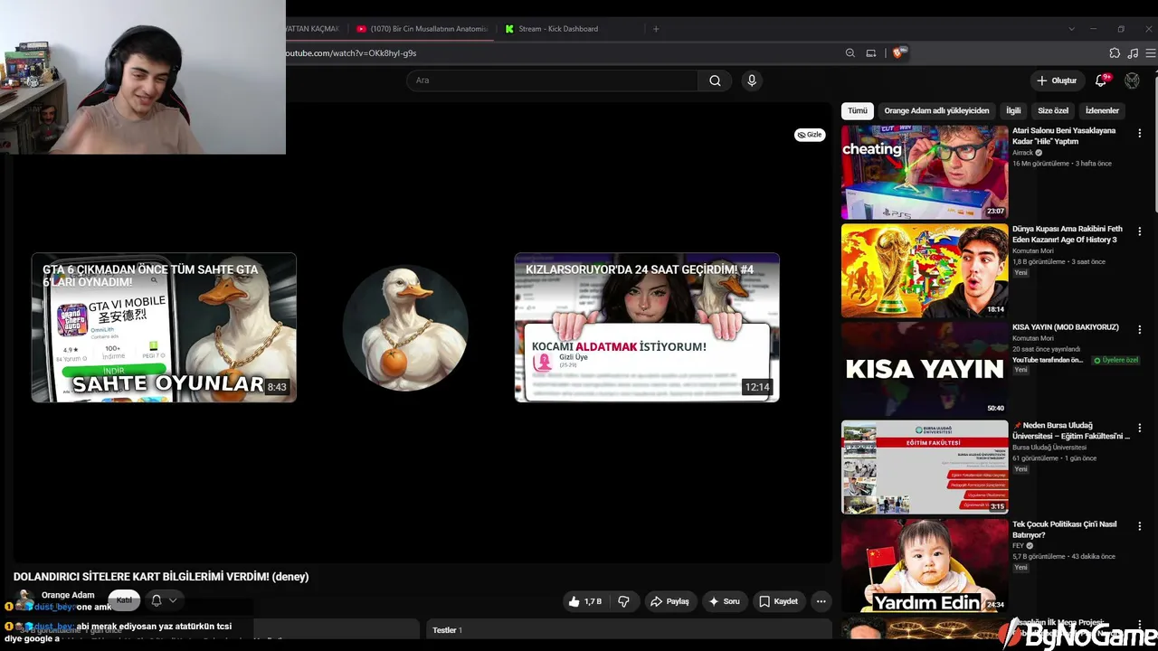Save the video with Kaydet
This screenshot has width=1158, height=651.
[778, 601]
